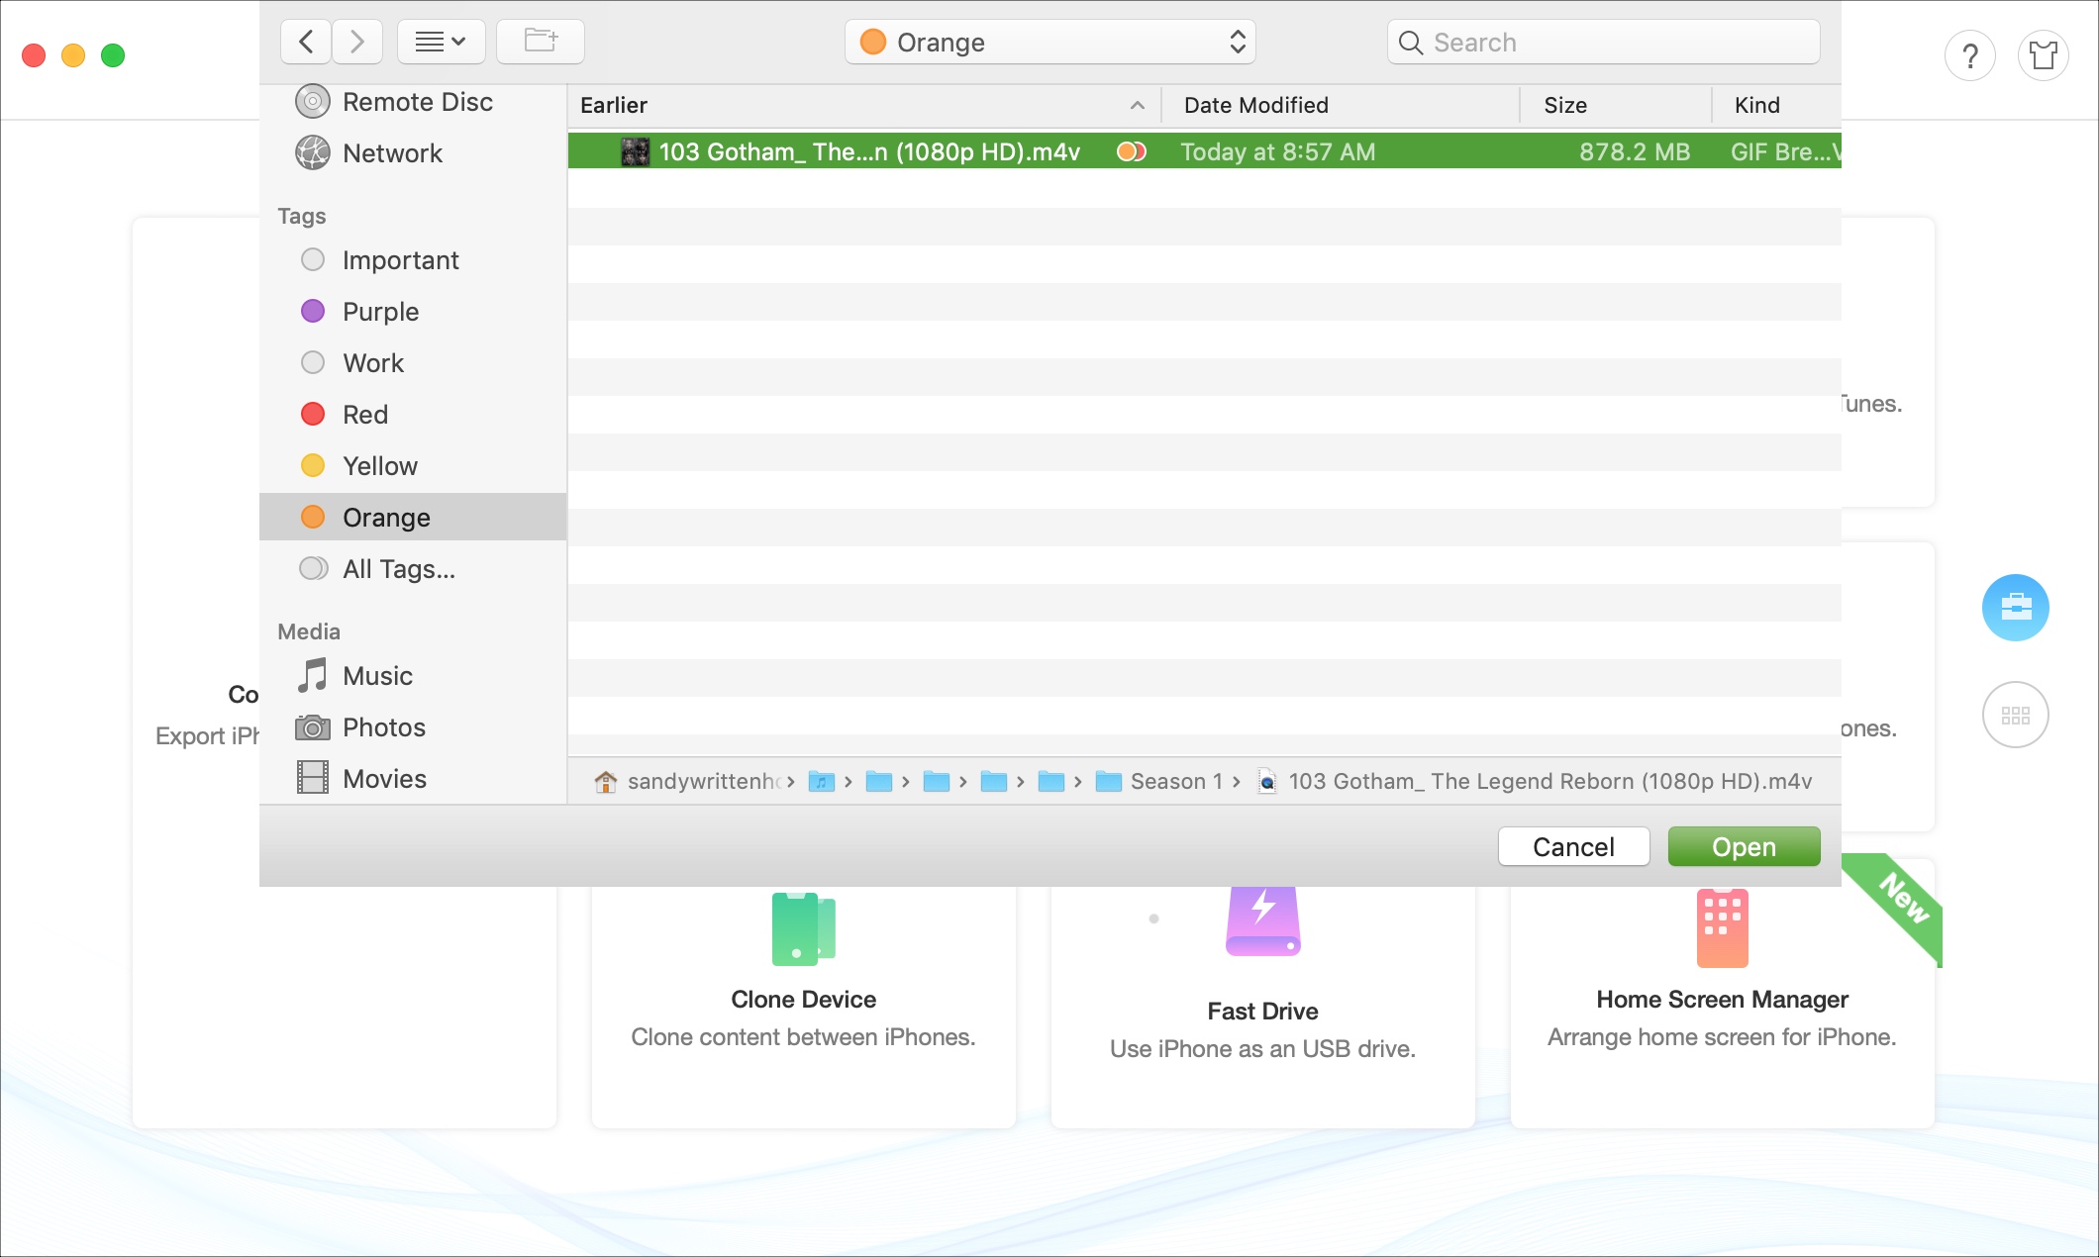
Task: Click the new folder icon
Action: (x=540, y=42)
